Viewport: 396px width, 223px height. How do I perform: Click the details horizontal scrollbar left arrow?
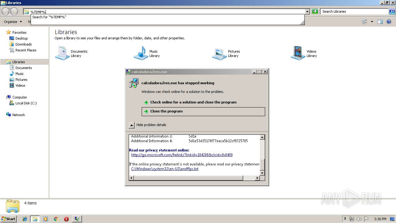[x=131, y=178]
